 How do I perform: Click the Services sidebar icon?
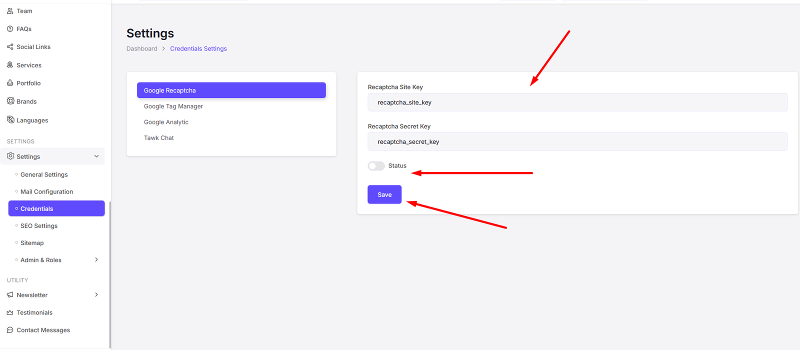[10, 65]
